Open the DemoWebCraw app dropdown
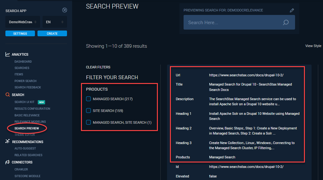The width and height of the screenshot is (323, 180). pyautogui.click(x=23, y=22)
